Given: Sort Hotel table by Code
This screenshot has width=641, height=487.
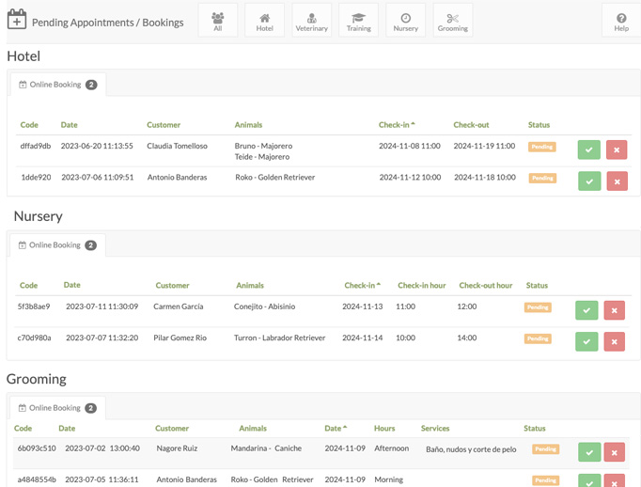Looking at the screenshot, I should click(29, 125).
